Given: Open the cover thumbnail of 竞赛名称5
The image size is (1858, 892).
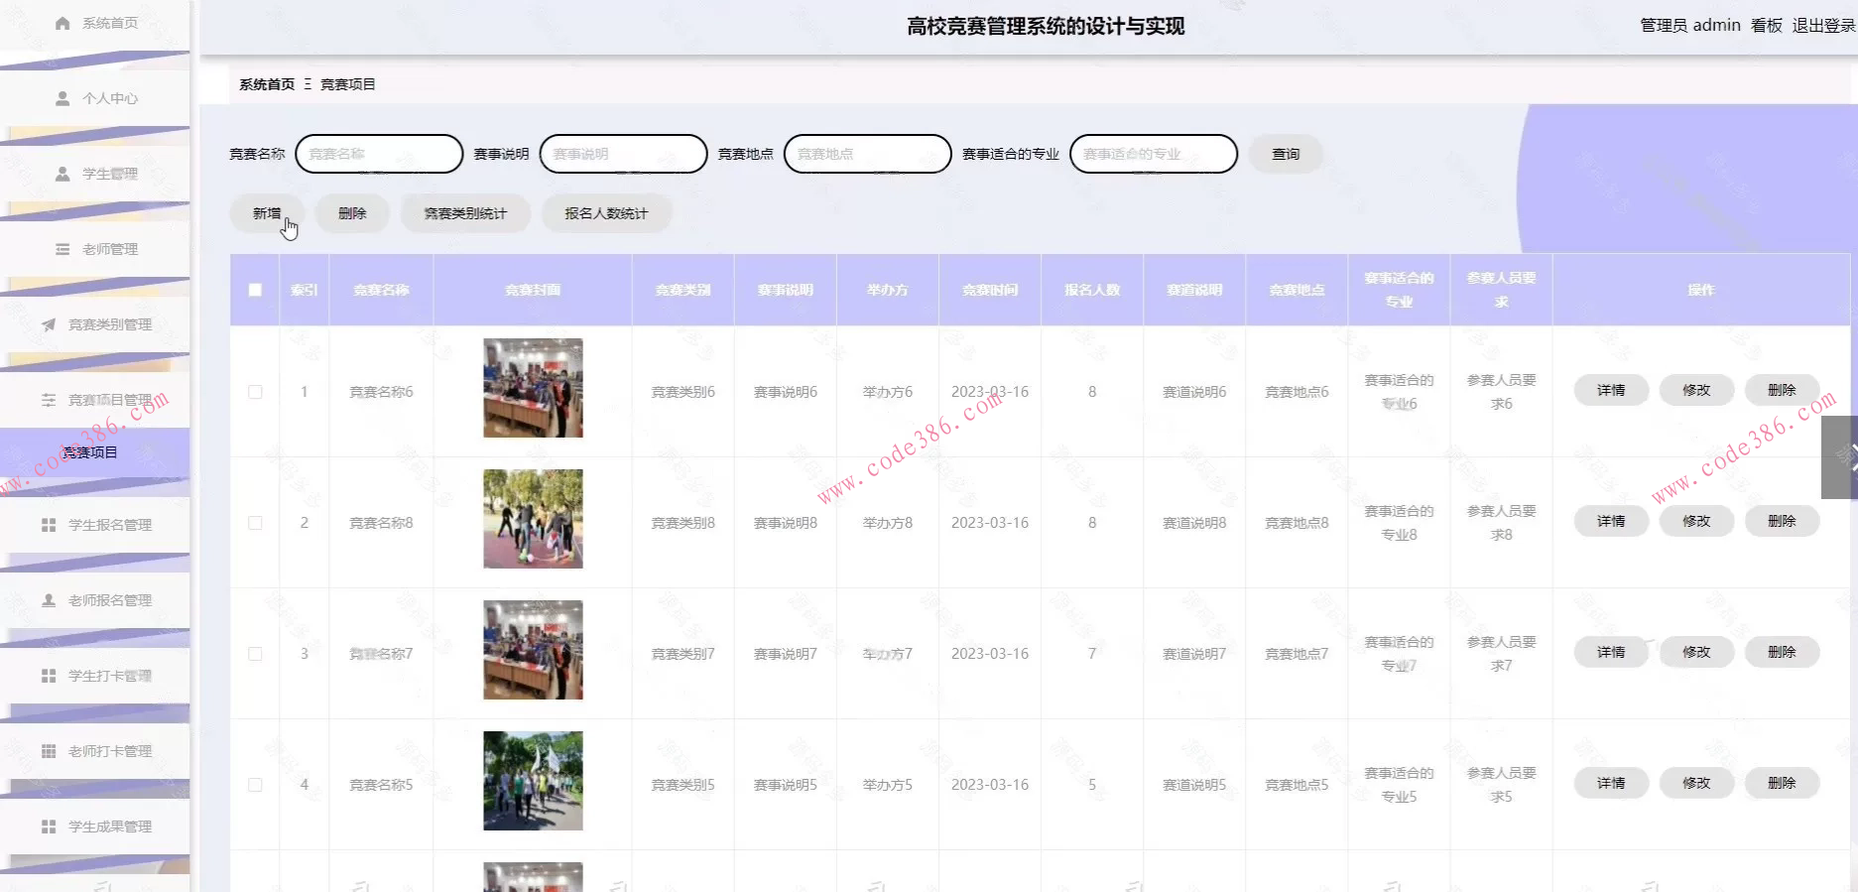Looking at the screenshot, I should (533, 781).
